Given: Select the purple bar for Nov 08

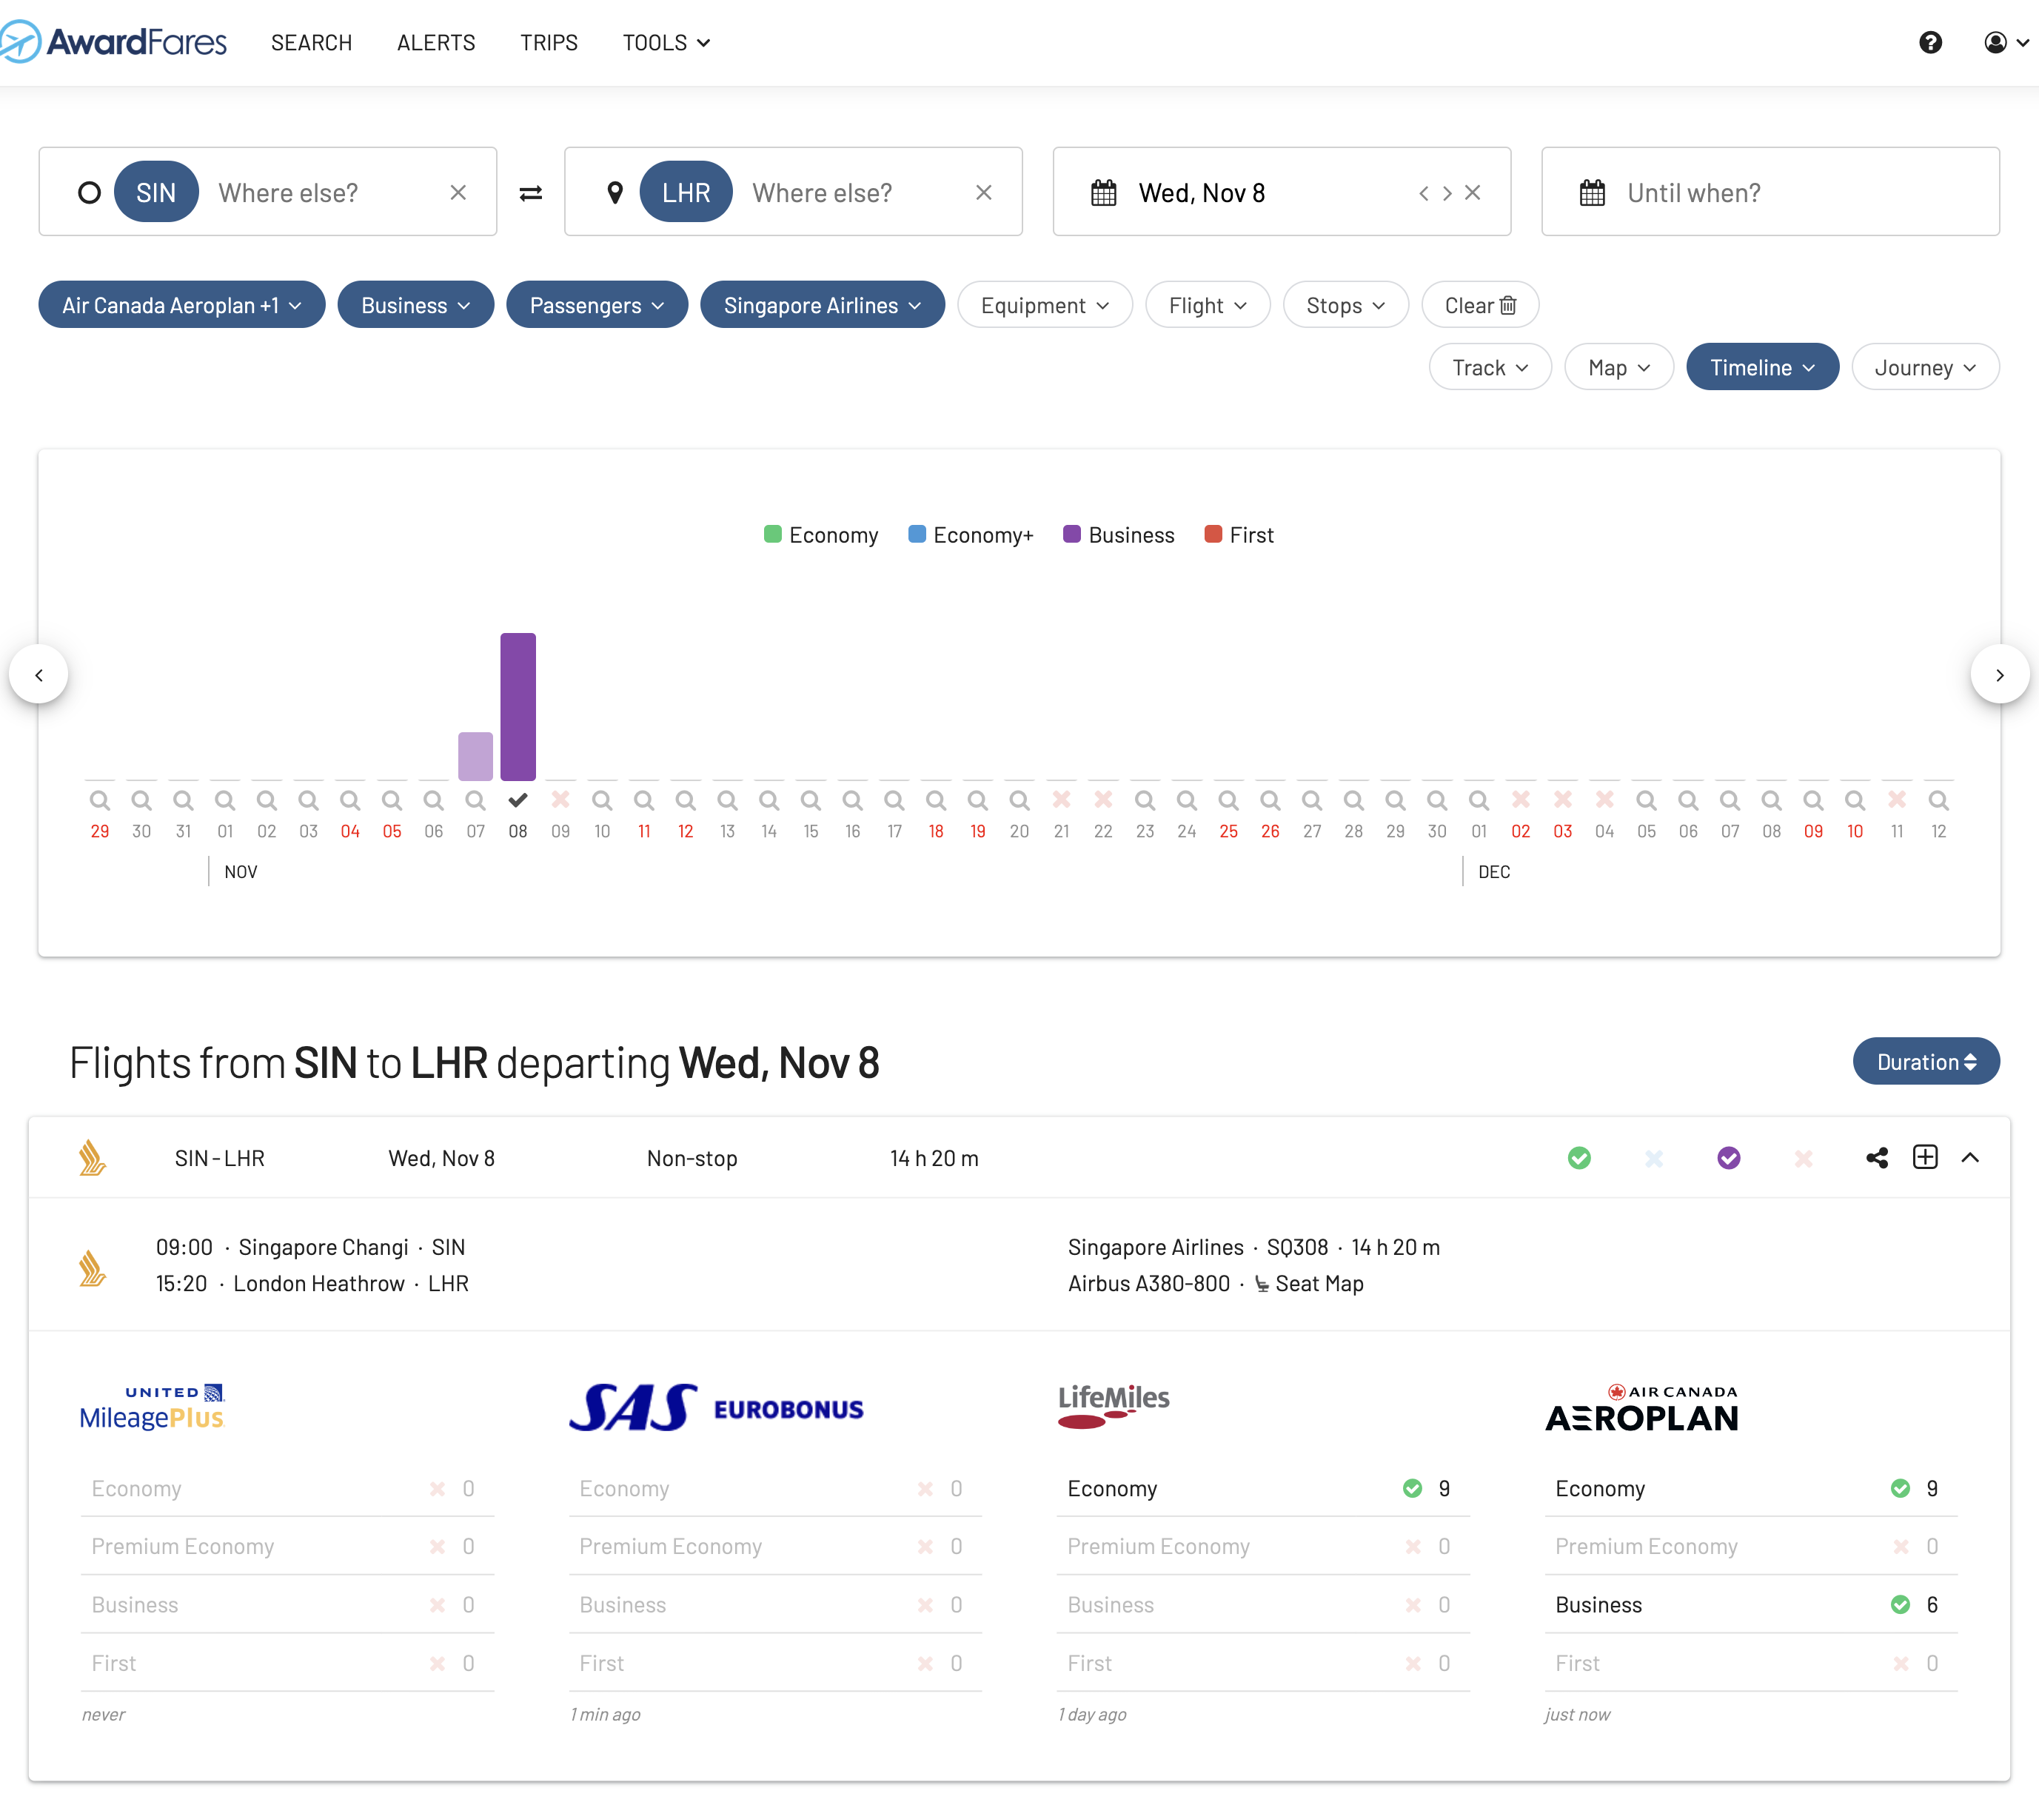Looking at the screenshot, I should click(x=518, y=706).
